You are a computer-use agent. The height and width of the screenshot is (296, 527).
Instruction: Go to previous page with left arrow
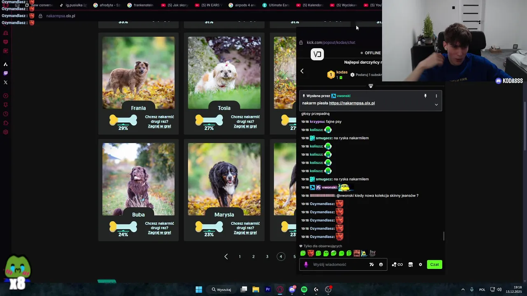click(x=226, y=257)
